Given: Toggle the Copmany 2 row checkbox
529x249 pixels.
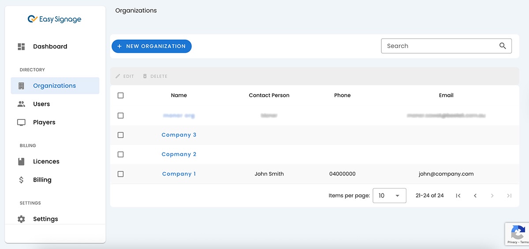Looking at the screenshot, I should [121, 155].
